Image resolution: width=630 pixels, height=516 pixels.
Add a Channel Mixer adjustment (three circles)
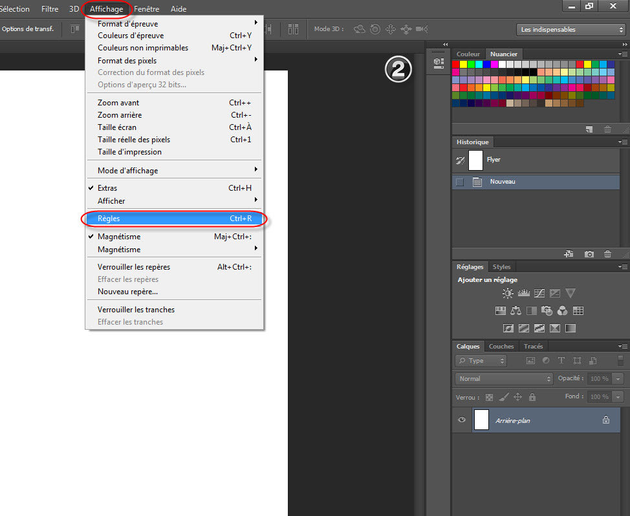point(563,310)
